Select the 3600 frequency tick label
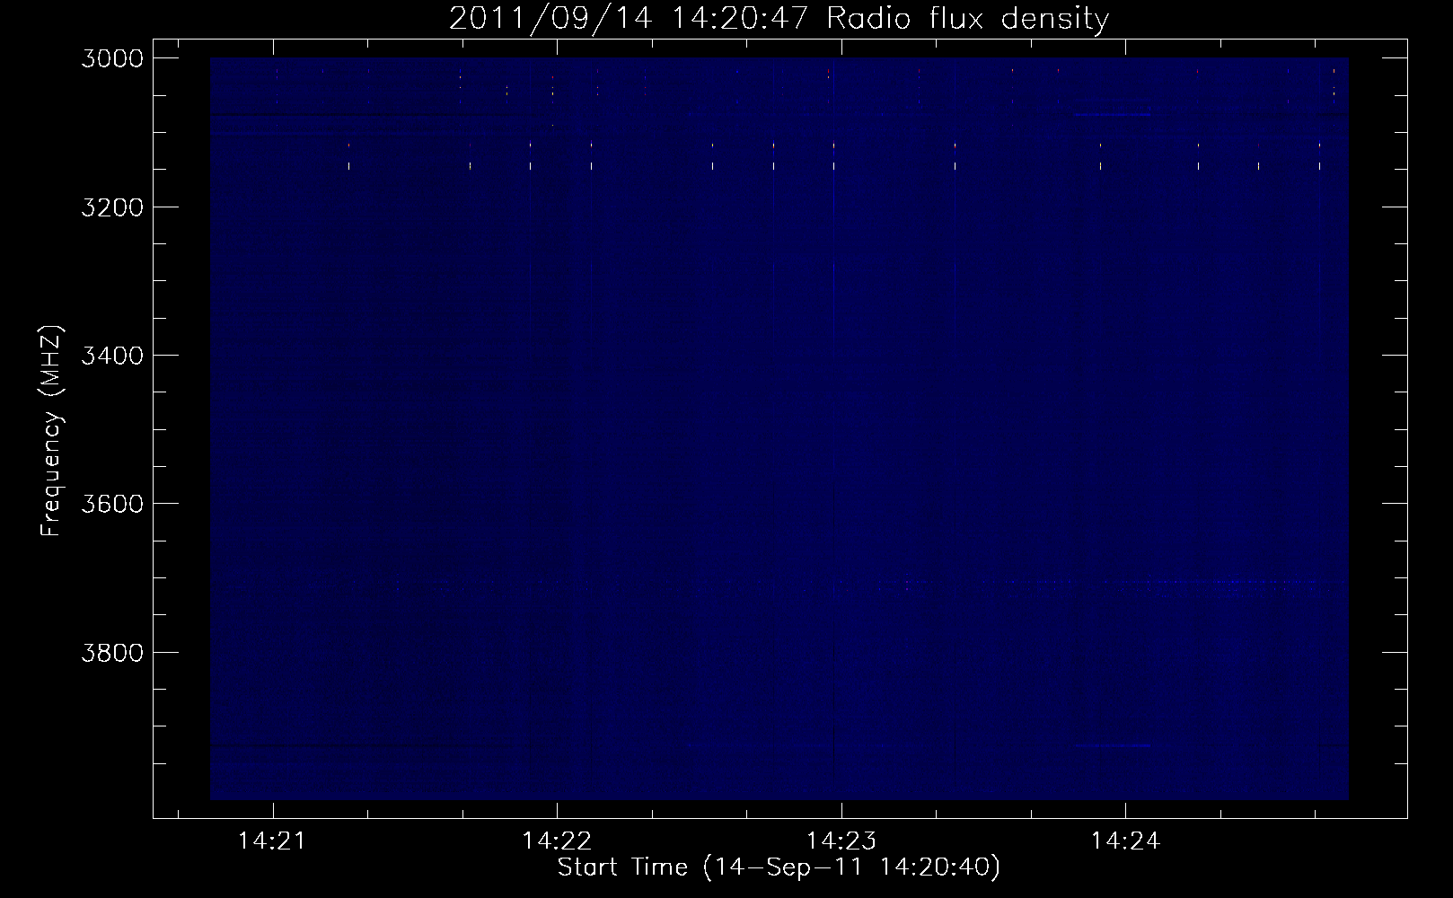This screenshot has height=898, width=1453. click(x=112, y=503)
